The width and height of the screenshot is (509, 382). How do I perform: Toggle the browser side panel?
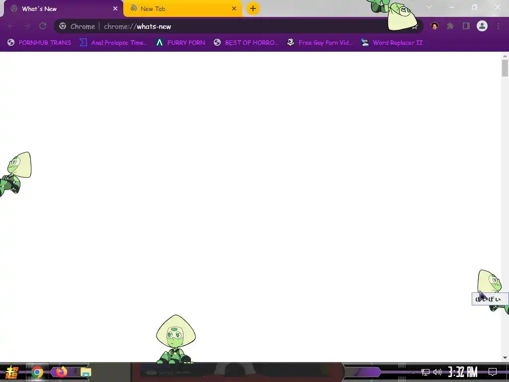[466, 26]
